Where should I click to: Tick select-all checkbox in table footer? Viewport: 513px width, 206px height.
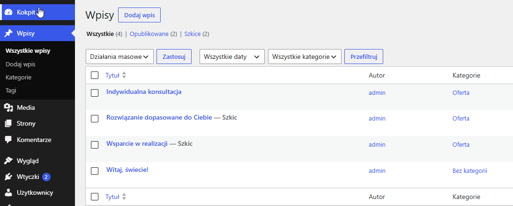95,197
